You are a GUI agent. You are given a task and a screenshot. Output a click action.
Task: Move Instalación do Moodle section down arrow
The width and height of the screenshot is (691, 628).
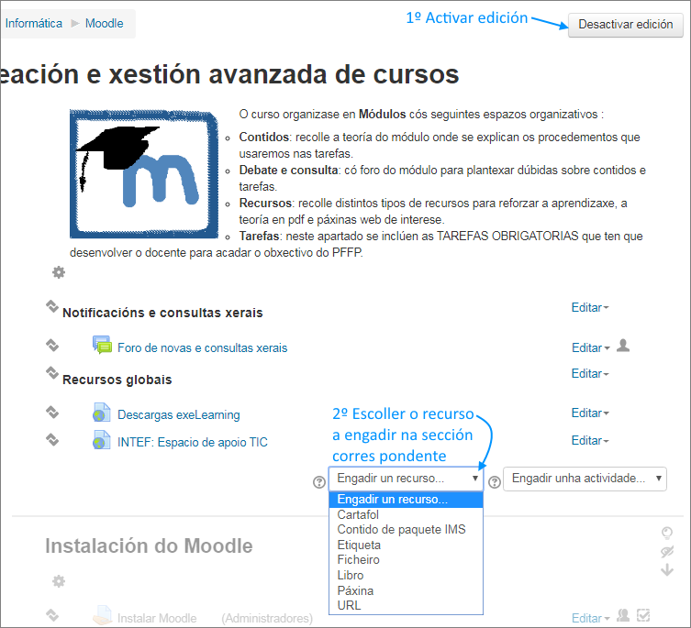(x=667, y=570)
